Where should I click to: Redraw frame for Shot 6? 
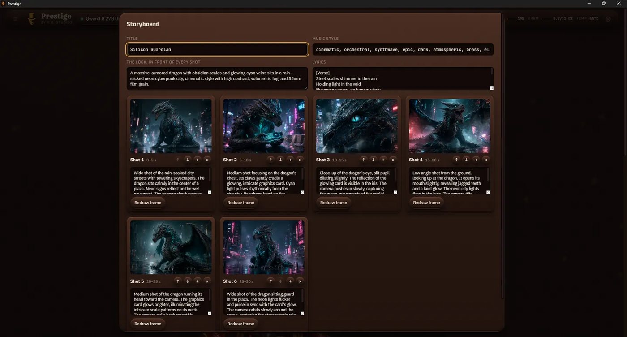240,324
